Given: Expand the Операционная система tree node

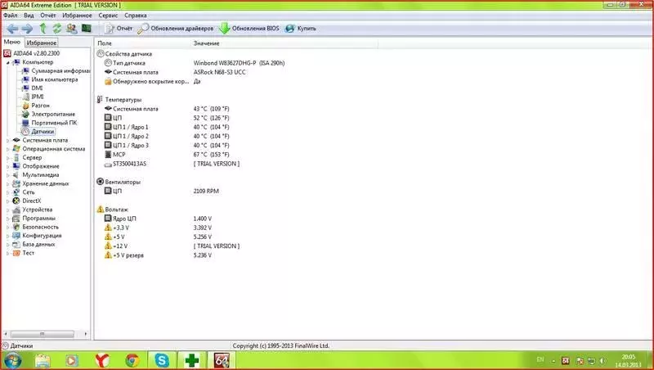Looking at the screenshot, I should click(x=8, y=149).
